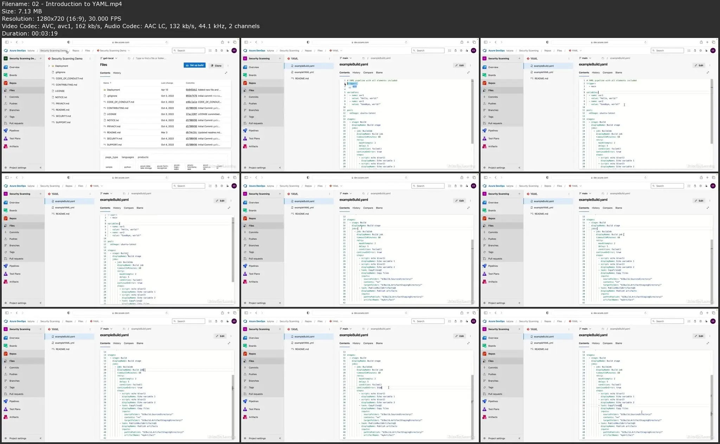Image resolution: width=720 pixels, height=444 pixels.
Task: Click fullscreen arrow icon in highlighted-trigger code frame
Action: pos(468,72)
